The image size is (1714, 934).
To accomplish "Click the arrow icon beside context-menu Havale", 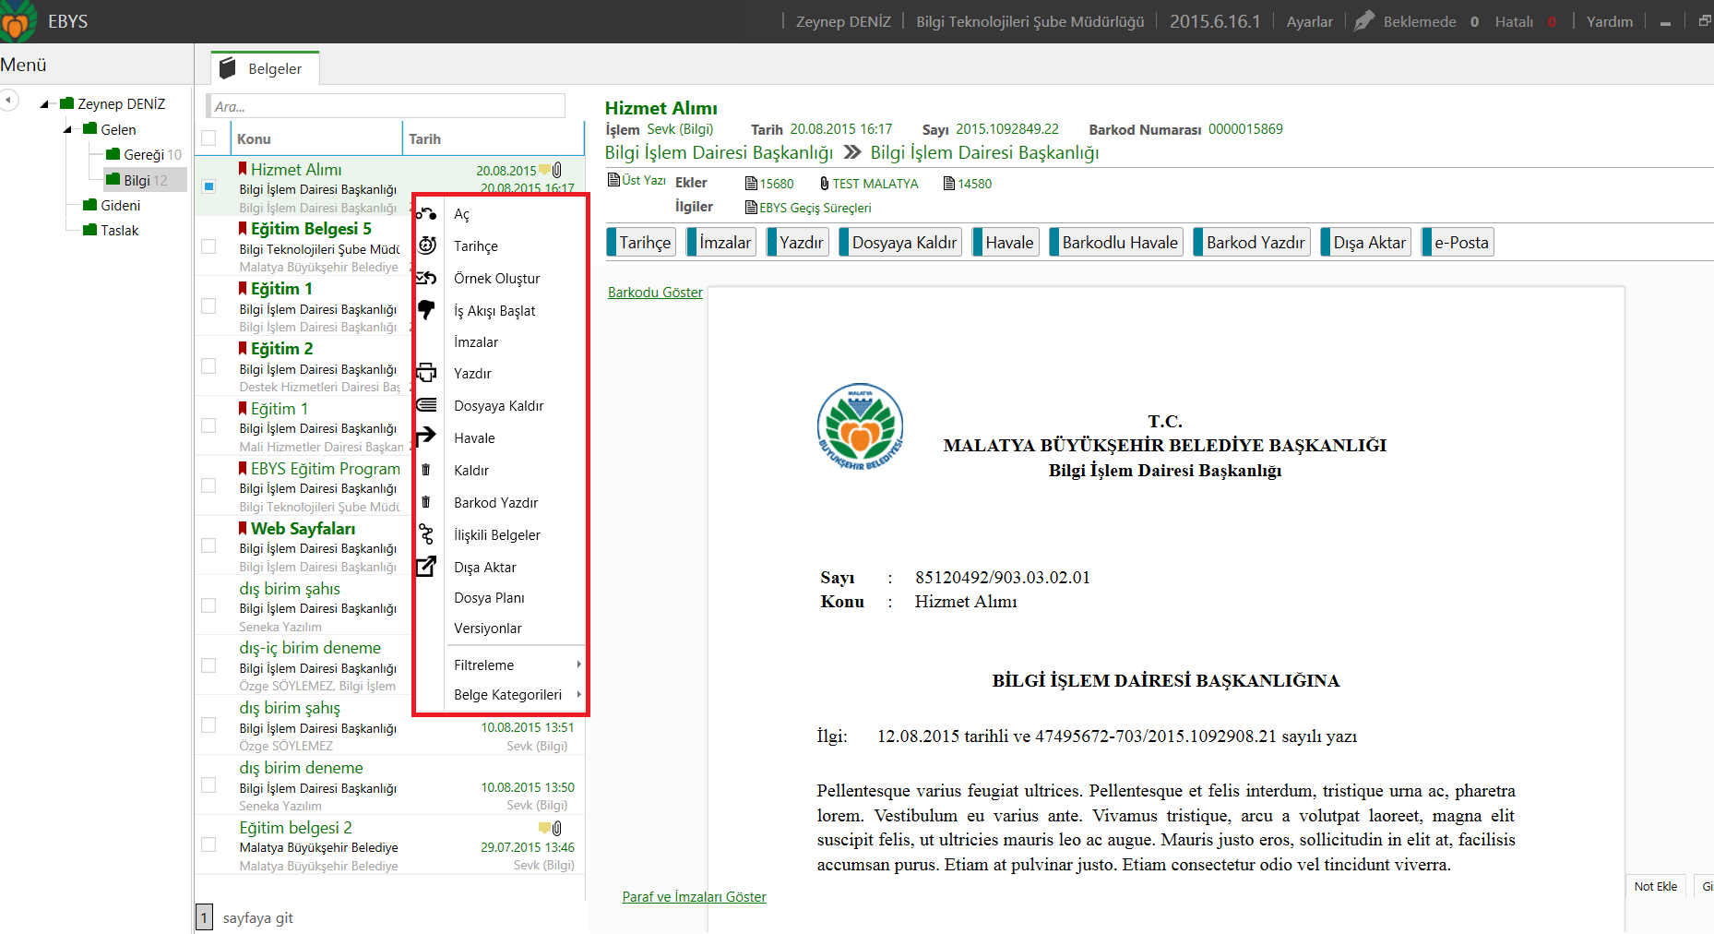I will tap(426, 437).
